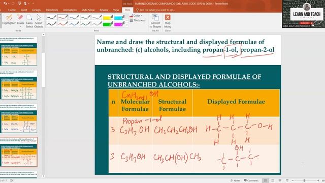Start presentation from beginning icon
325x183 pixels.
[x=19, y=4]
